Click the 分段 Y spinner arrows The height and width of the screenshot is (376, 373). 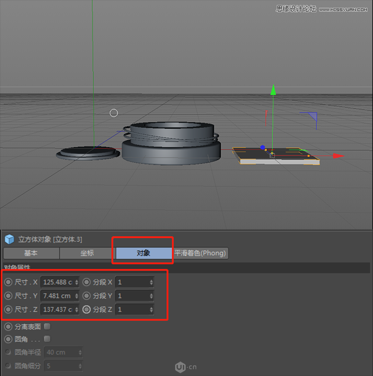point(151,296)
